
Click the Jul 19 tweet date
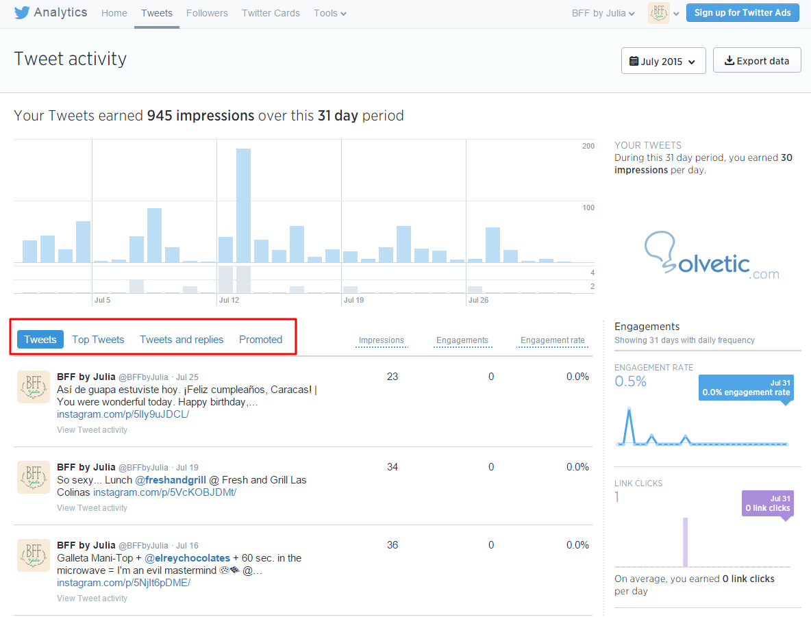[187, 468]
